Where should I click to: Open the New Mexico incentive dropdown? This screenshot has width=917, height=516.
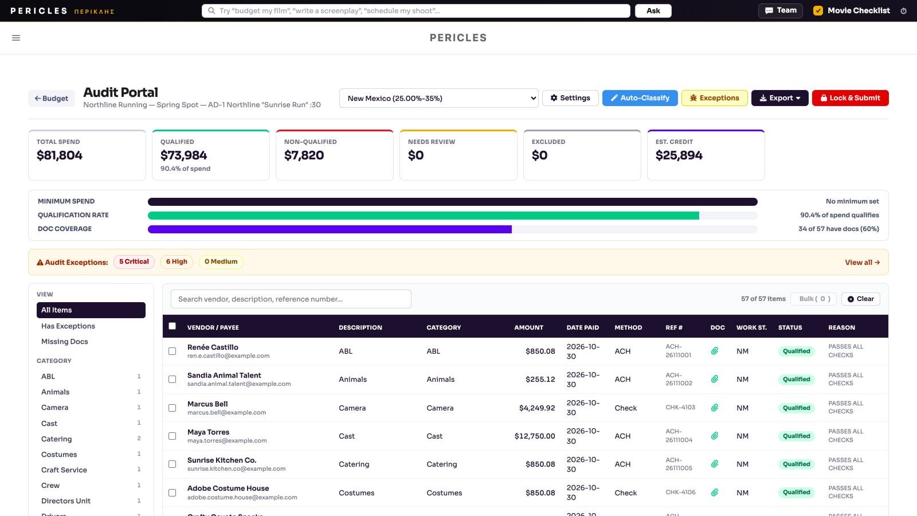point(439,98)
